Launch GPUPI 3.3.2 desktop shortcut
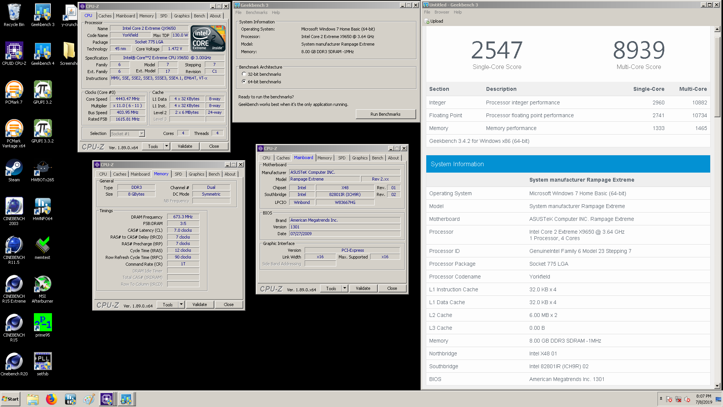The image size is (723, 407). tap(43, 131)
